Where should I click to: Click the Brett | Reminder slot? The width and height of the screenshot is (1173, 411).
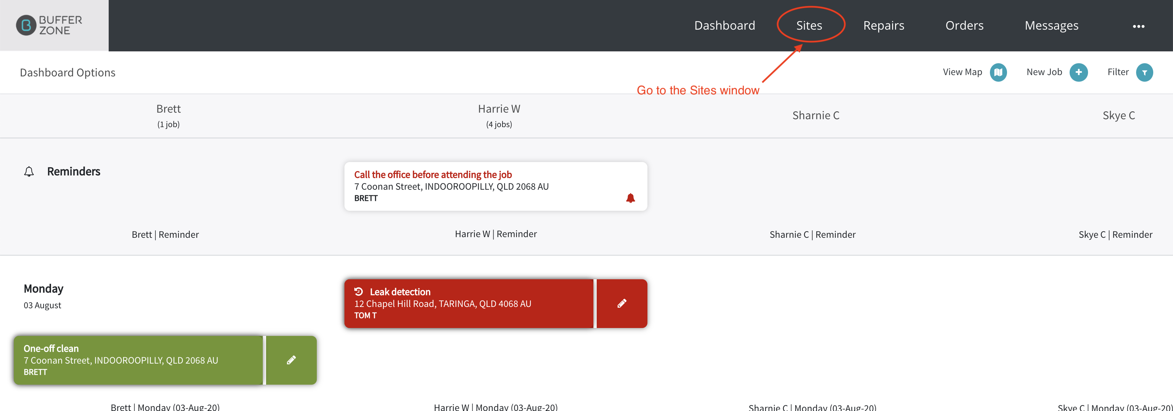pyautogui.click(x=165, y=234)
